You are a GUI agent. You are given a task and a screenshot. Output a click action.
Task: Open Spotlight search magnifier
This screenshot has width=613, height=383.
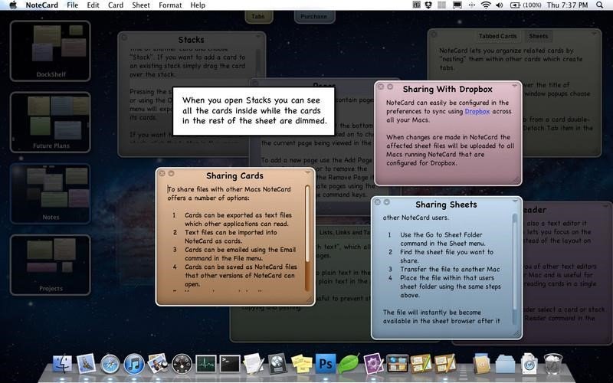point(599,5)
